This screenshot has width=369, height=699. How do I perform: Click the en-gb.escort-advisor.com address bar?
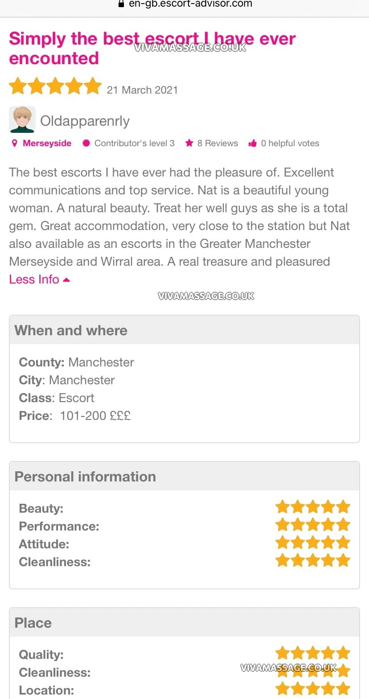[190, 4]
